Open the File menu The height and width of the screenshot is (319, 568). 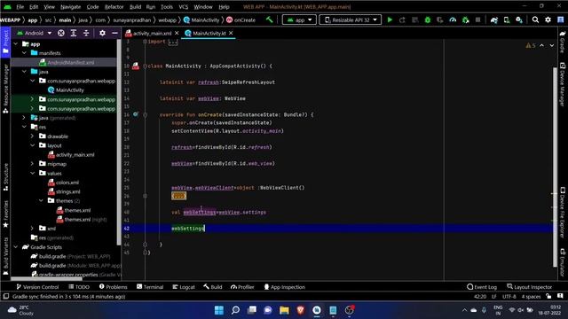(20, 7)
